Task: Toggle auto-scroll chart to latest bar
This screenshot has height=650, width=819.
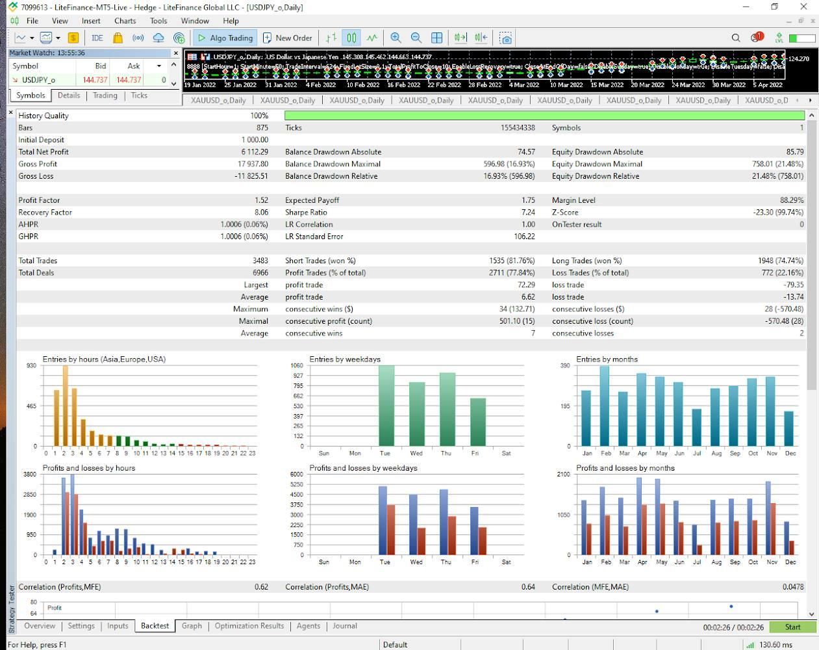Action: (x=460, y=38)
